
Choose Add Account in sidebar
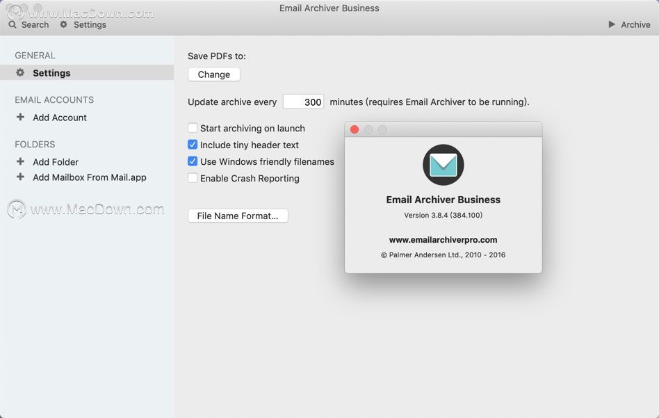point(60,118)
